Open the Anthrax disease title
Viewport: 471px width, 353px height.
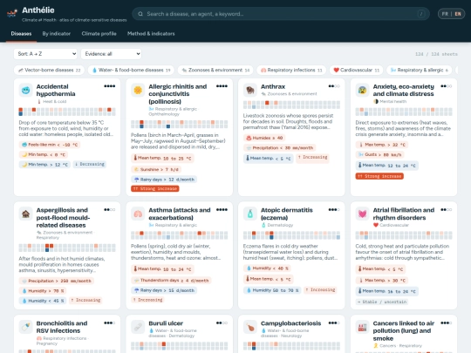(x=273, y=86)
